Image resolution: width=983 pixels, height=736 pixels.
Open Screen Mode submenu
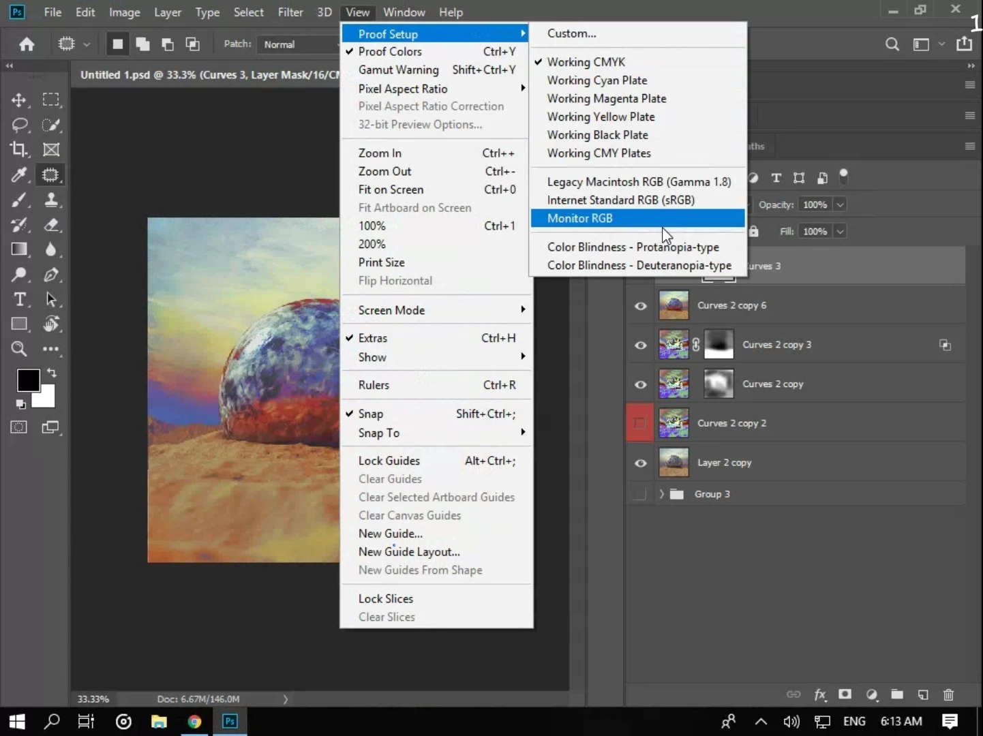click(436, 310)
